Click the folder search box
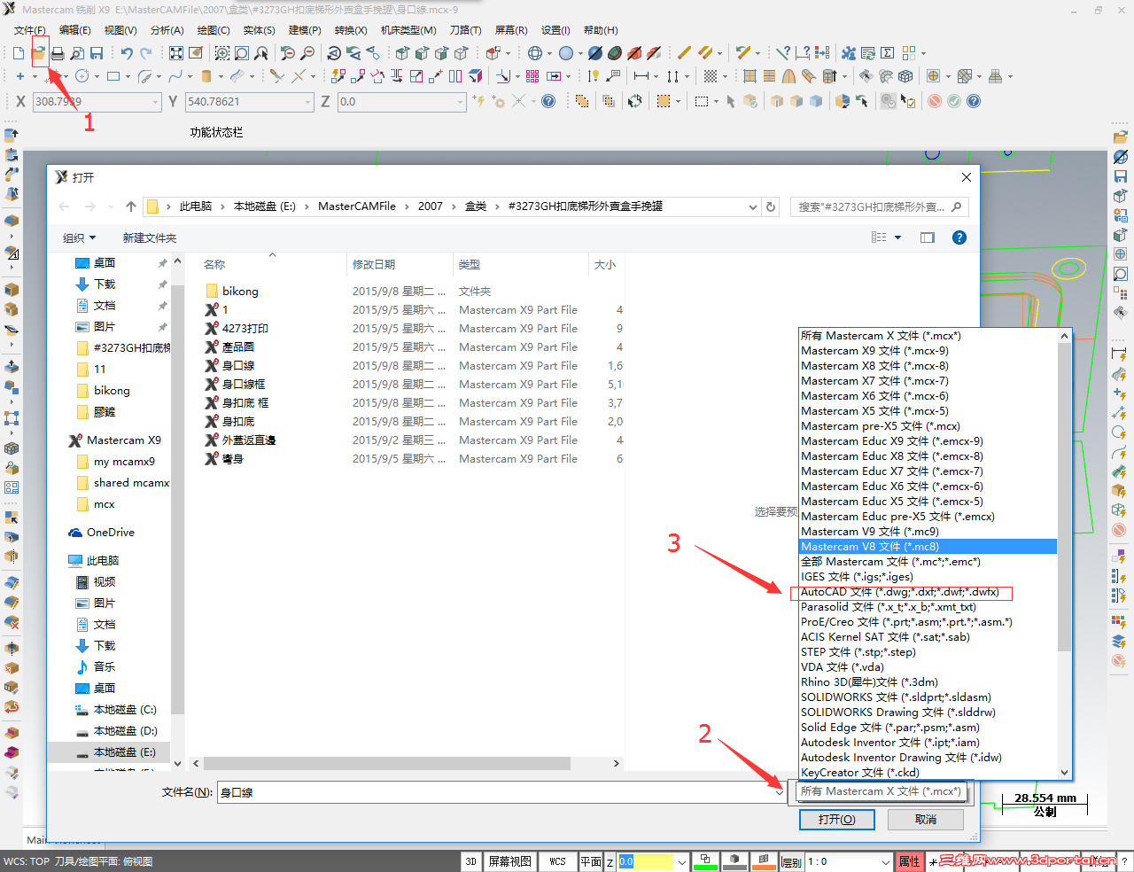1134x872 pixels. click(879, 206)
